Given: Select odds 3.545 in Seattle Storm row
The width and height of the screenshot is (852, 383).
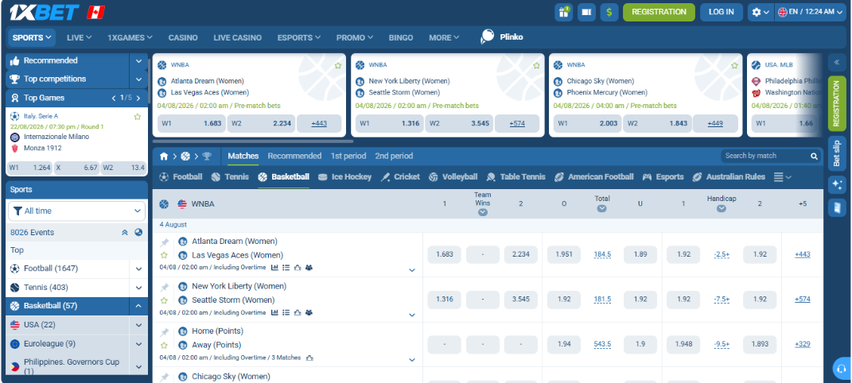Looking at the screenshot, I should tap(520, 300).
